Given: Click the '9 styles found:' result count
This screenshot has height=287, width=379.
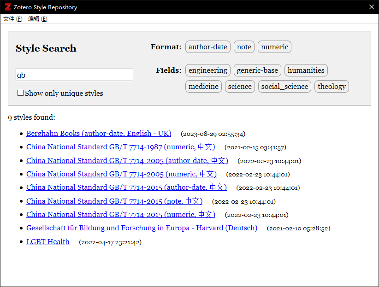Looking at the screenshot, I should 32,117.
